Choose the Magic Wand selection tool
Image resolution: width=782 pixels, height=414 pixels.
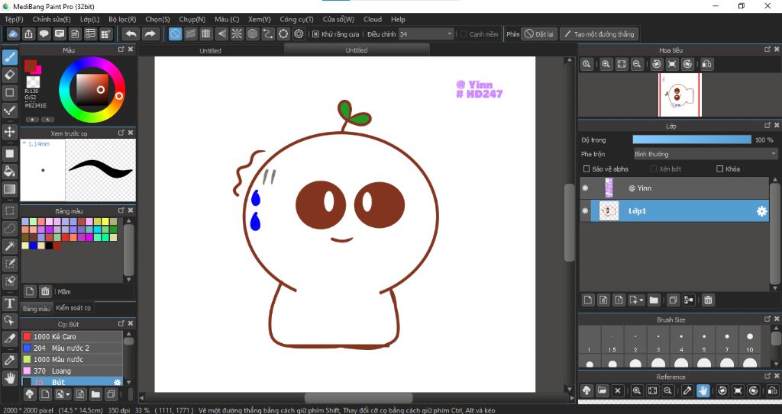point(10,246)
